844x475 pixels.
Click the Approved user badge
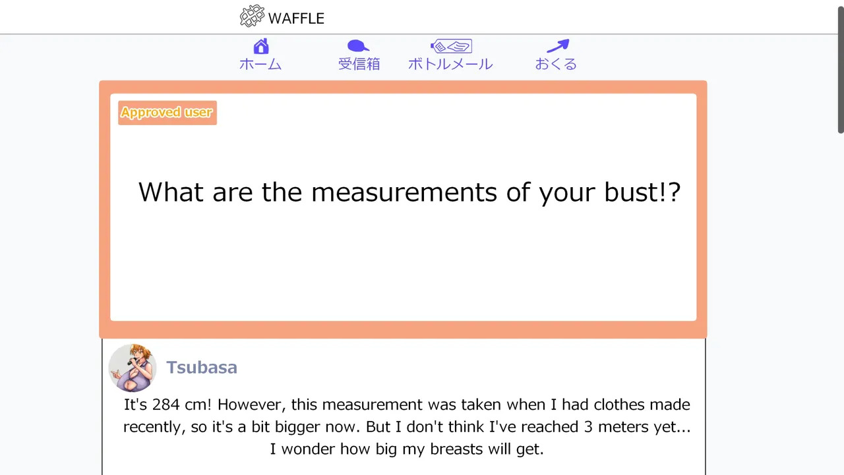167,113
